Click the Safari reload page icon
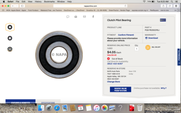The height and width of the screenshot is (113, 181). click(x=125, y=6)
